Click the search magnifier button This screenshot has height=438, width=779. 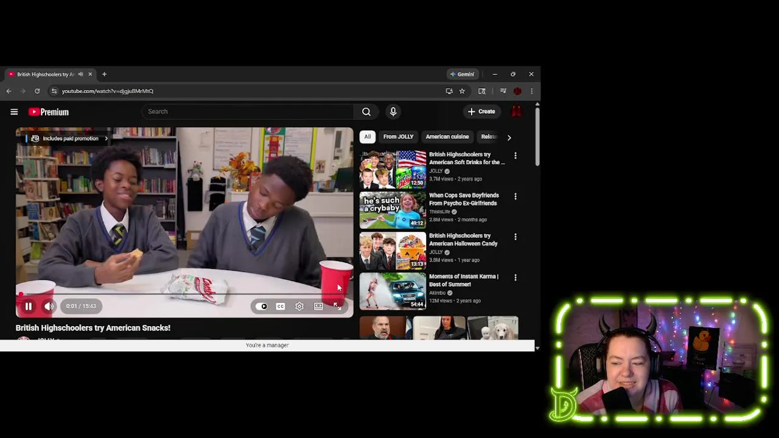click(x=366, y=111)
